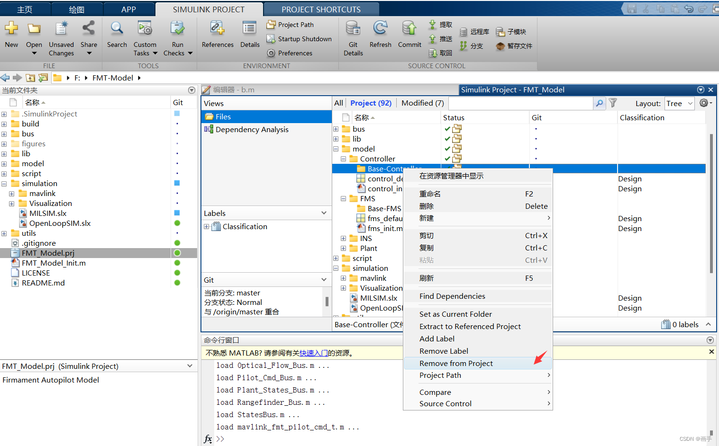Image resolution: width=719 pixels, height=446 pixels.
Task: Choose Add Label in context menu
Action: pyautogui.click(x=477, y=339)
